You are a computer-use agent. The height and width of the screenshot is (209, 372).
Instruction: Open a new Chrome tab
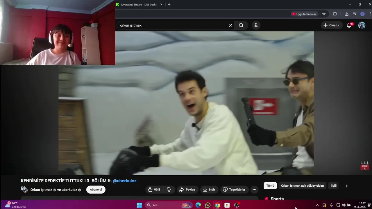tap(169, 4)
